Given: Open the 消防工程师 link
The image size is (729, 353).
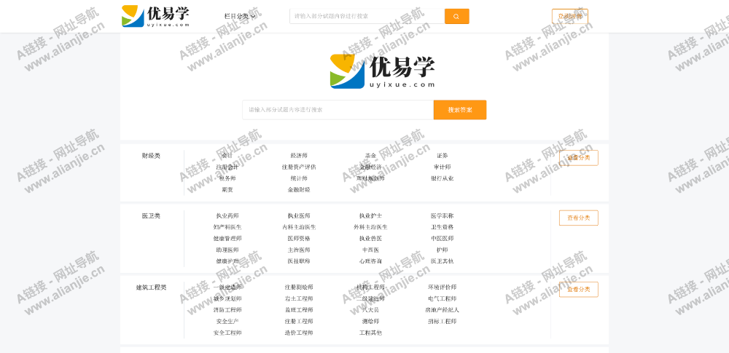Looking at the screenshot, I should click(227, 310).
